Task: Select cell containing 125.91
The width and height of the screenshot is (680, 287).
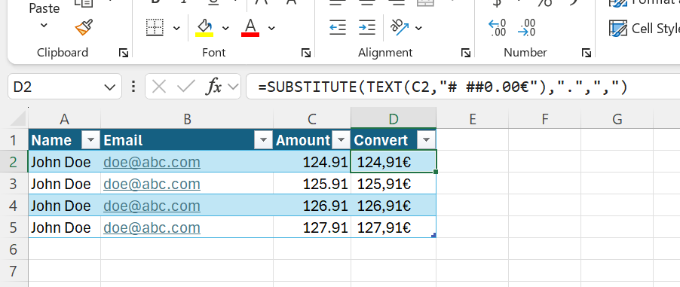Action: point(312,184)
